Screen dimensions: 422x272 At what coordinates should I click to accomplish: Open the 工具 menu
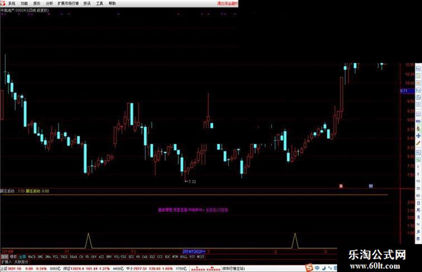pos(100,4)
